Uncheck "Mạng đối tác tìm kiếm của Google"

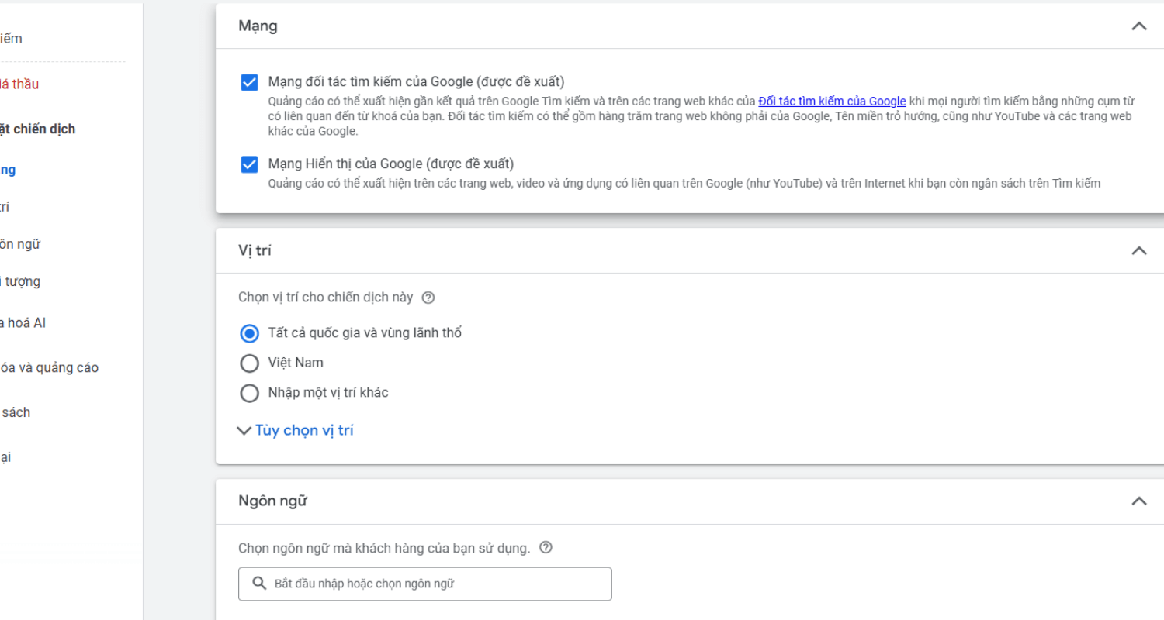pyautogui.click(x=249, y=82)
